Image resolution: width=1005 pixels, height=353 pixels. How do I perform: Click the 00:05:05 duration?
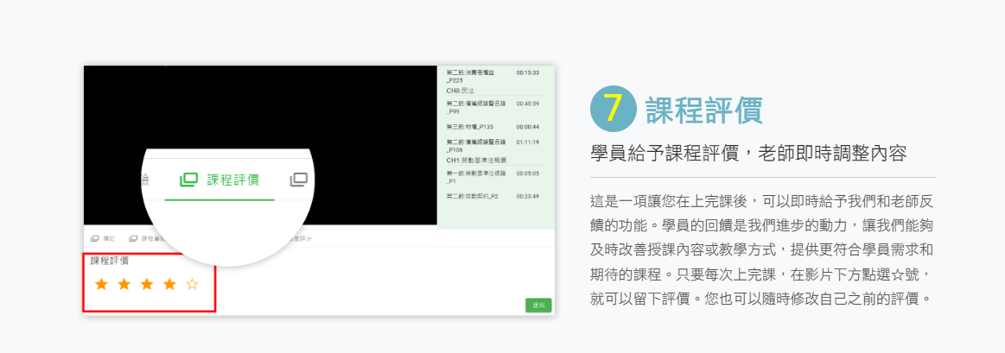[527, 173]
